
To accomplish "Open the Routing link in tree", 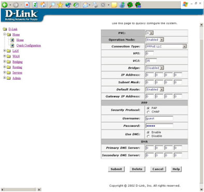I will (17, 67).
